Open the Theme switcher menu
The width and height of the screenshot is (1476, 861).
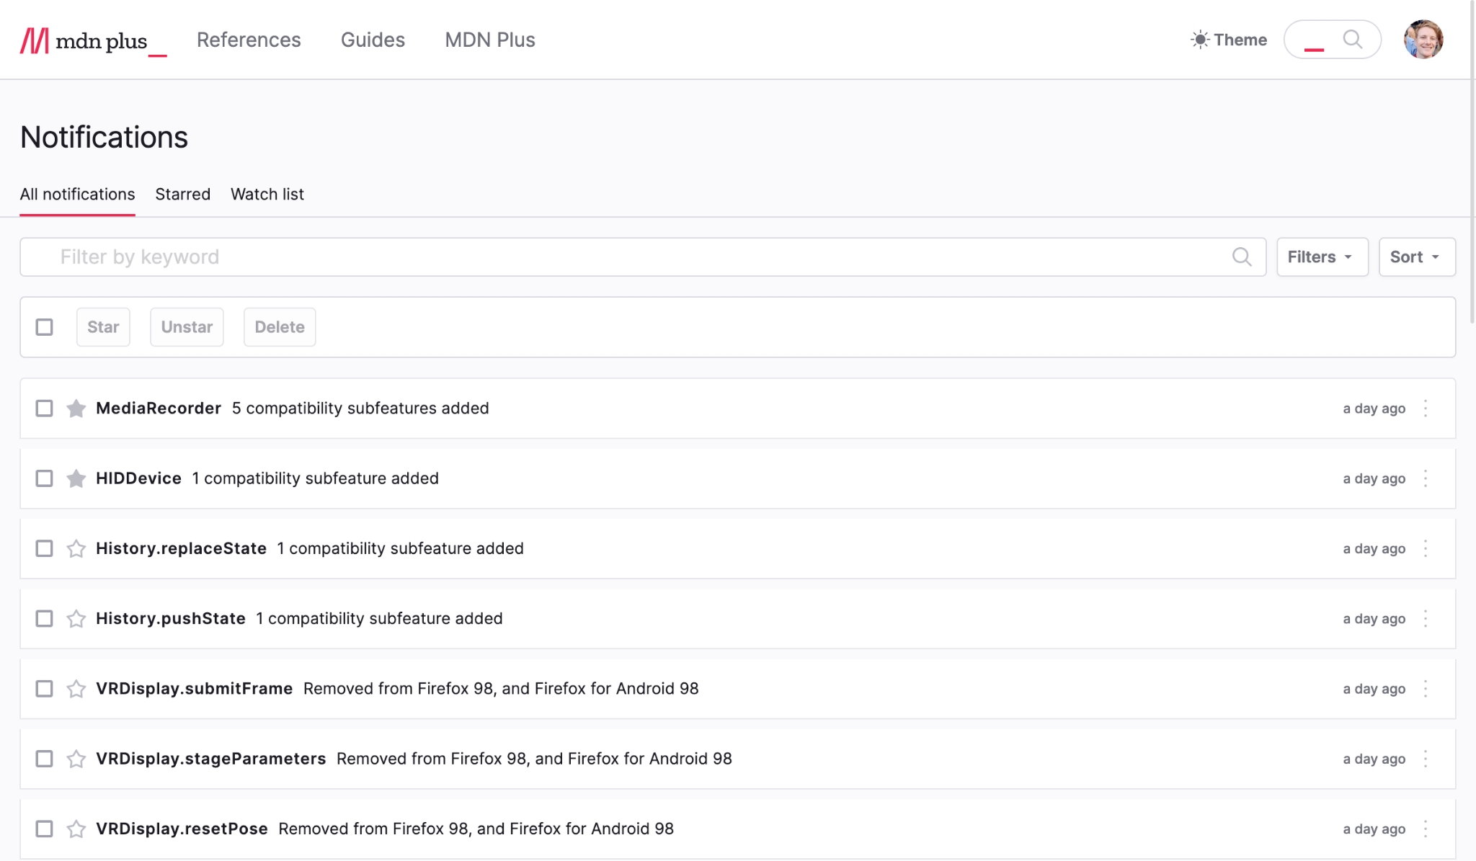click(1229, 40)
